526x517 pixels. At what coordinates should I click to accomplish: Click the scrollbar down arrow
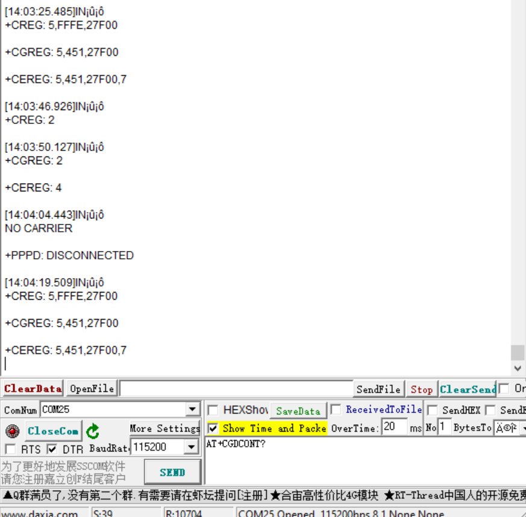pos(518,368)
